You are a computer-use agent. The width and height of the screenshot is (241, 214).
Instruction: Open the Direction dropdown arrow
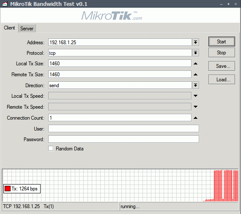195,86
